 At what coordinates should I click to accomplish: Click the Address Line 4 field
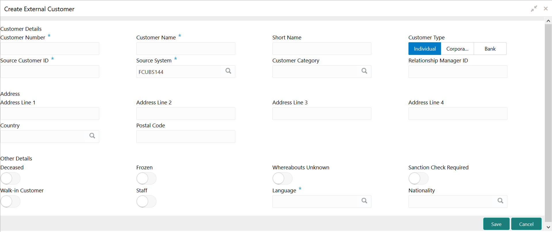(x=458, y=114)
